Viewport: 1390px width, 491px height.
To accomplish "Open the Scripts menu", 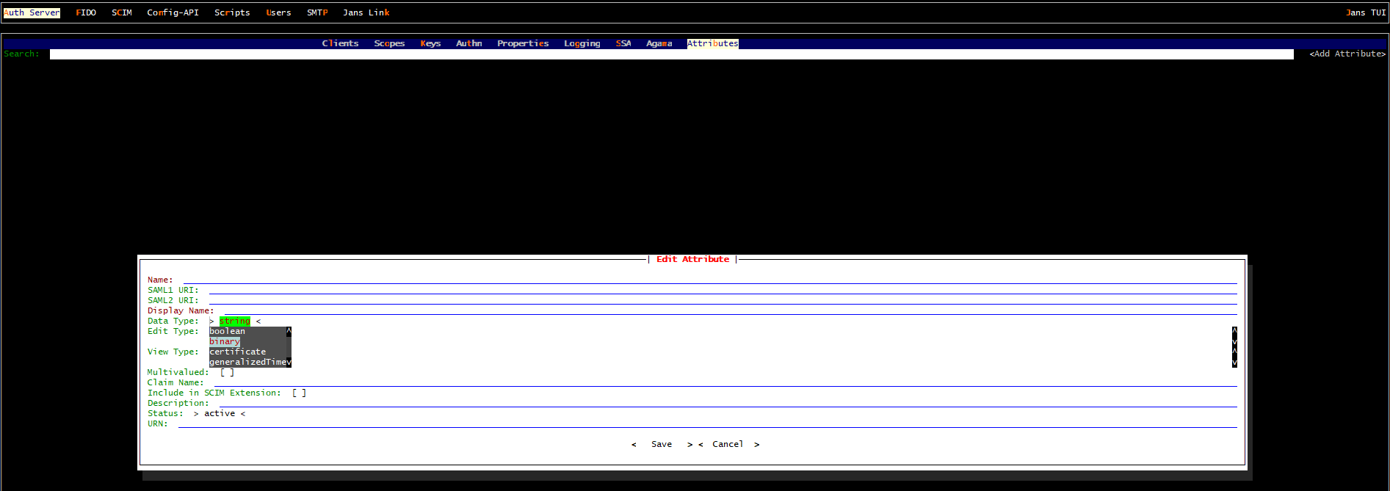I will click(232, 12).
